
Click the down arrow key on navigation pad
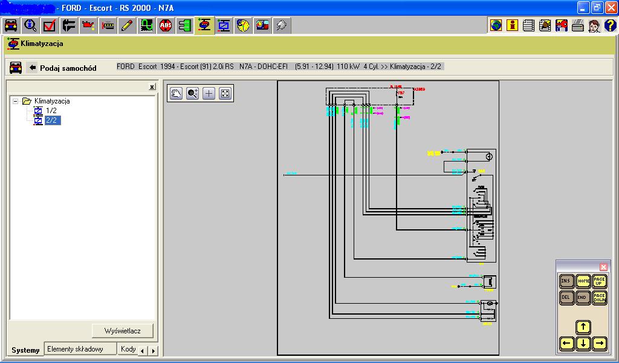(x=583, y=343)
